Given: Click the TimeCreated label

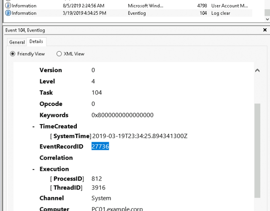Looking at the screenshot, I should [x=58, y=126].
